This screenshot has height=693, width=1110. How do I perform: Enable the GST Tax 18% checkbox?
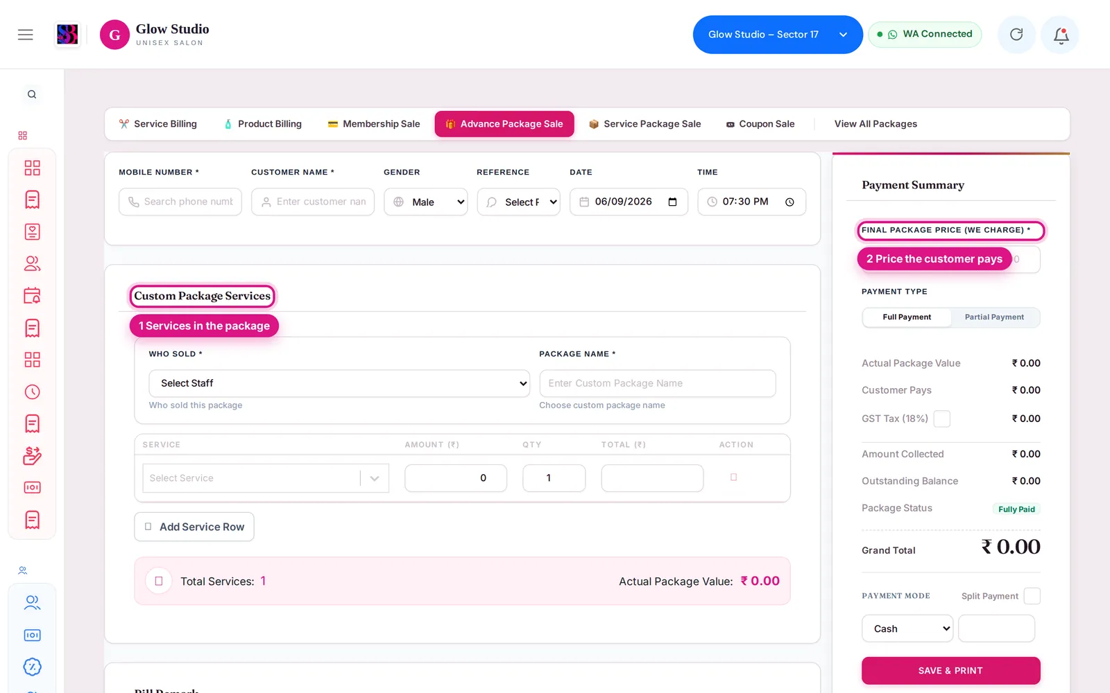(941, 419)
